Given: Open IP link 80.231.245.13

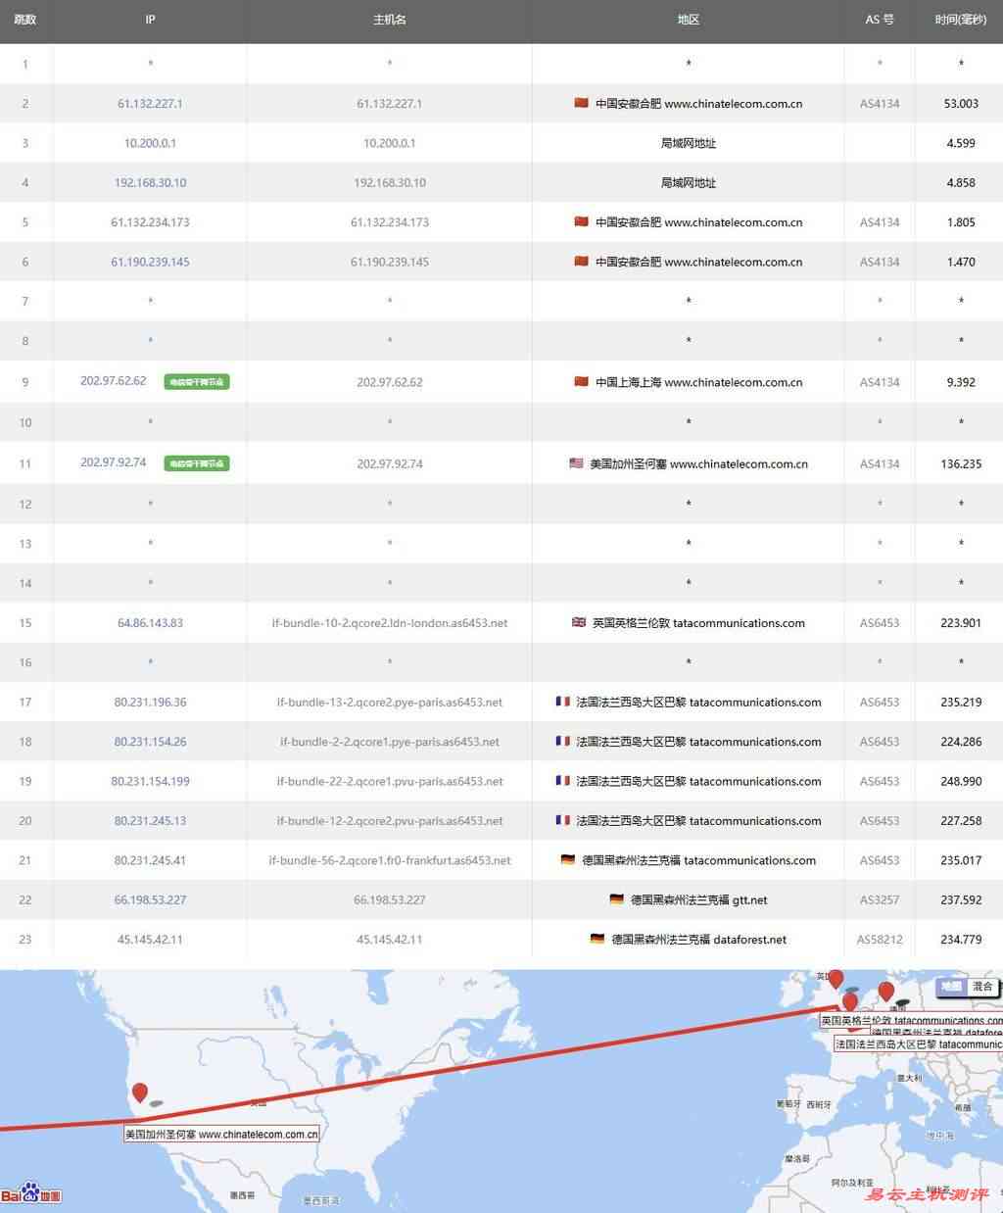Looking at the screenshot, I should (x=150, y=821).
